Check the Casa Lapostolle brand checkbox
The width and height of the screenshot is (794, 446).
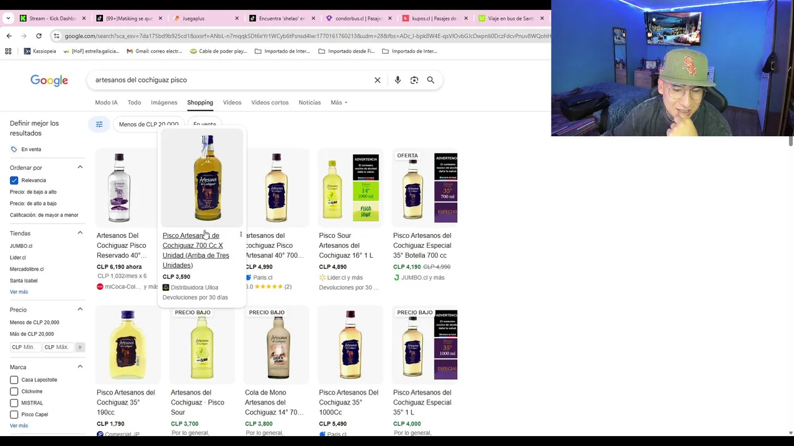coord(14,380)
